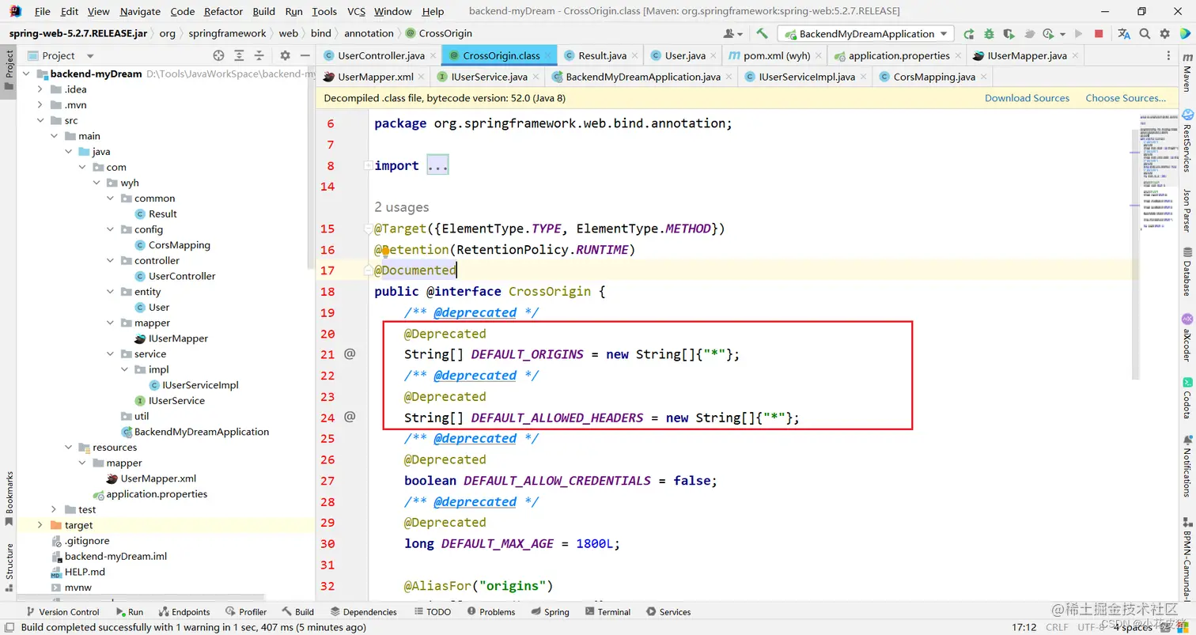Open the Refactor menu
The height and width of the screenshot is (635, 1196).
pos(223,11)
